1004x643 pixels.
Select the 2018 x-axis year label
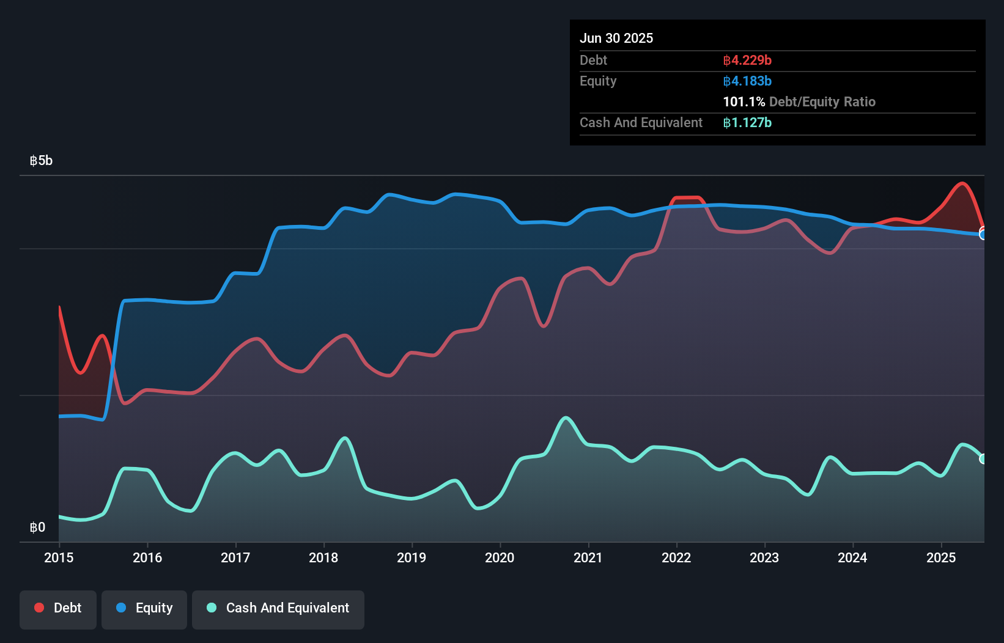(x=323, y=557)
